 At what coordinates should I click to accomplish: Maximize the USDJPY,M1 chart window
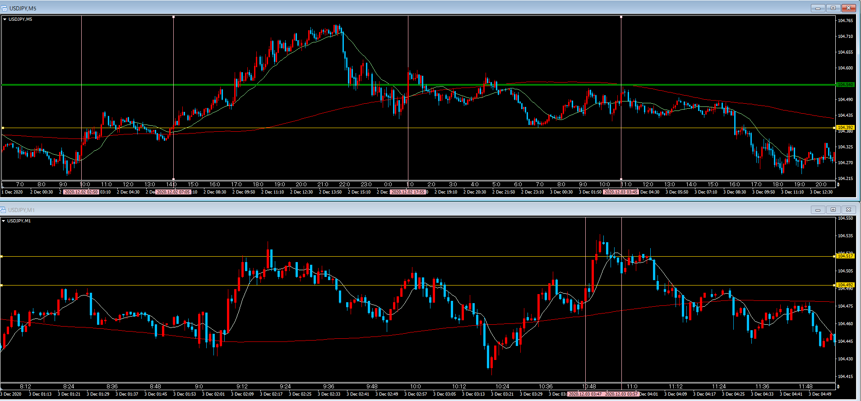(833, 210)
